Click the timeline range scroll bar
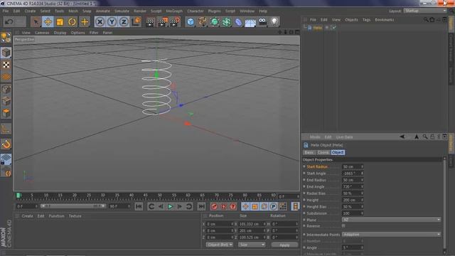Viewport: 455px width, 256px height. pyautogui.click(x=73, y=206)
